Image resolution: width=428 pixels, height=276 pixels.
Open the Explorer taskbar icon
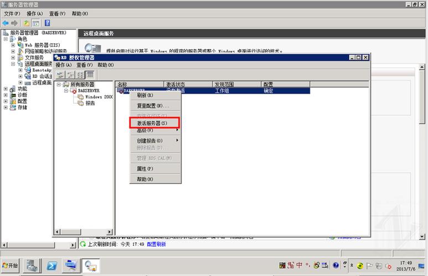click(x=71, y=266)
